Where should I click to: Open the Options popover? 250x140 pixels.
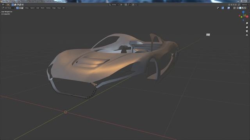click(x=245, y=5)
